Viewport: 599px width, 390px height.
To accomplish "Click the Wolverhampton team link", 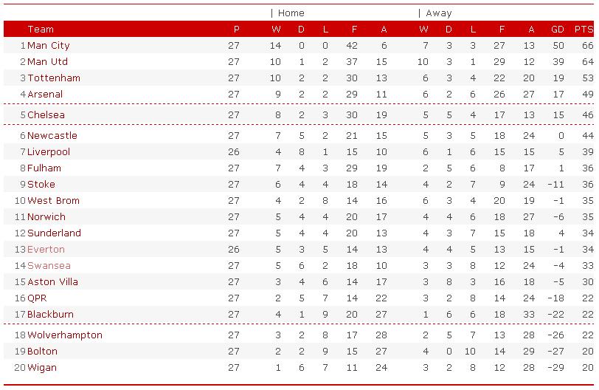I will point(65,335).
